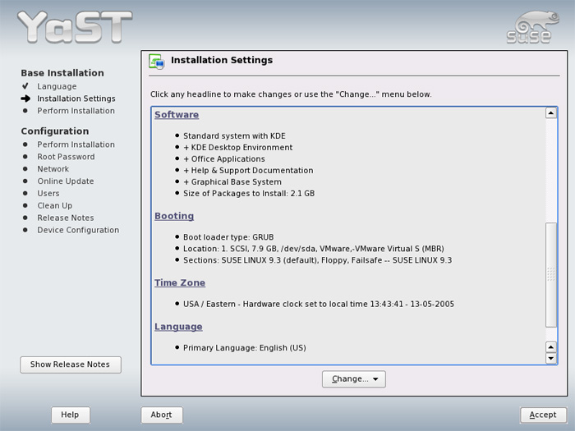
Task: Click the Installation Settings header icon
Action: pos(157,62)
